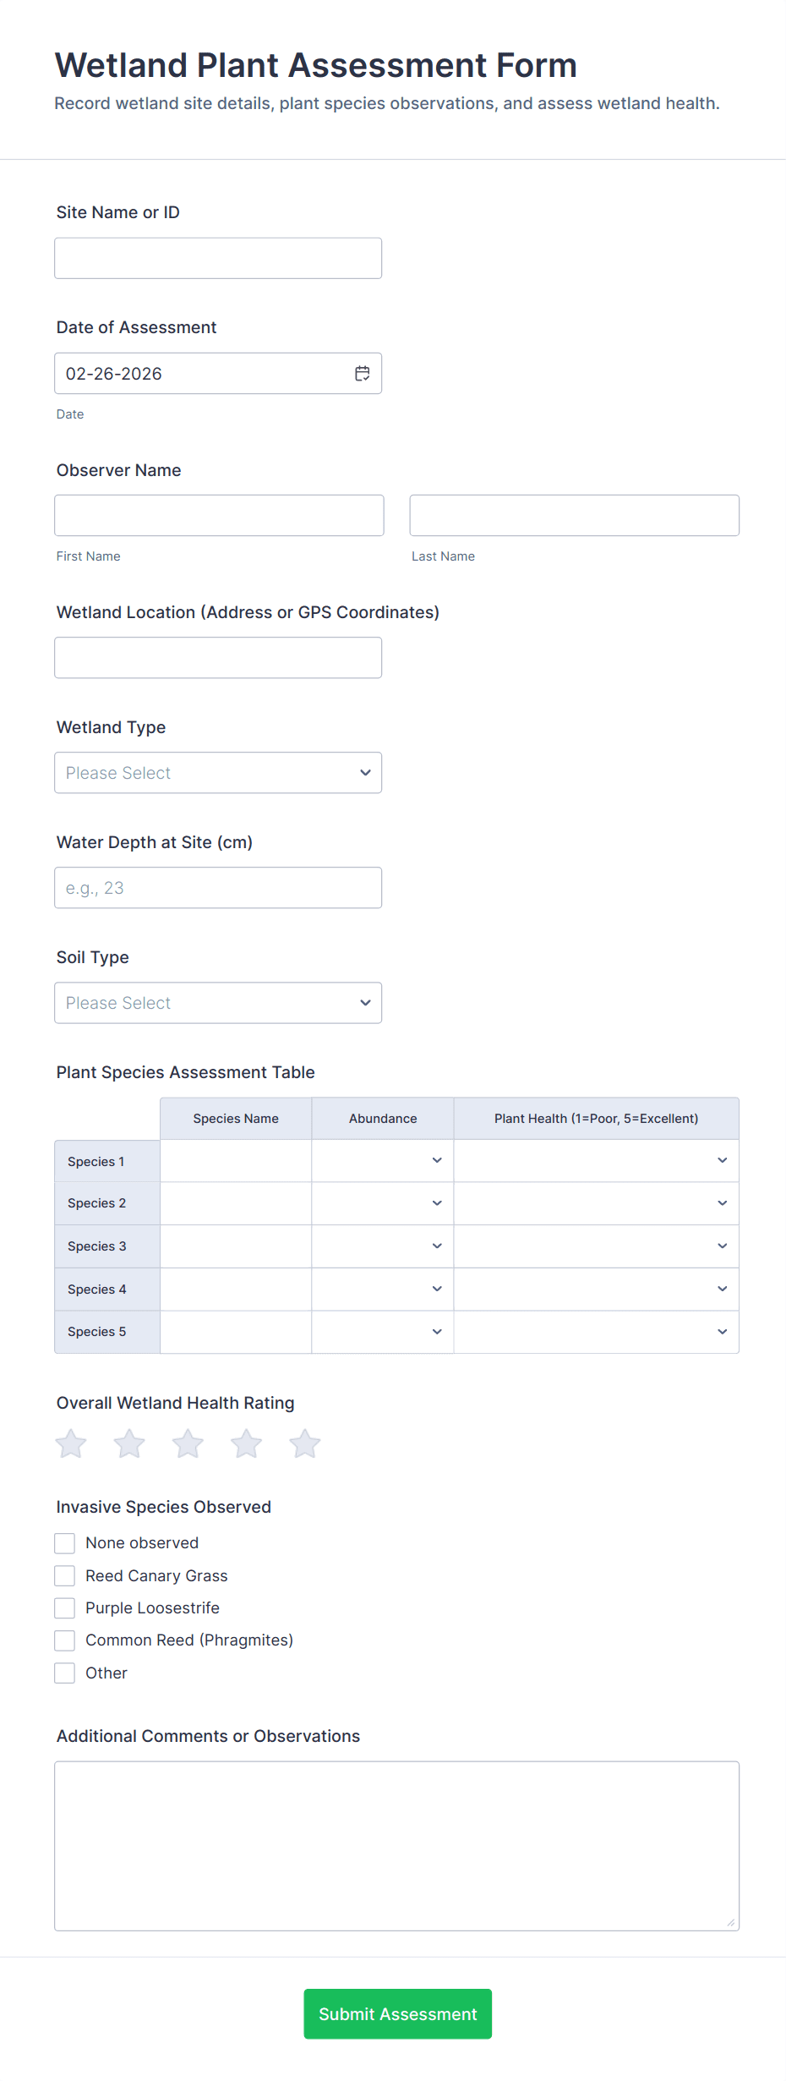Expand Species 3 Plant Health dropdown

[x=596, y=1246]
